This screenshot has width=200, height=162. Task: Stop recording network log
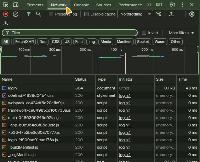(6, 14)
